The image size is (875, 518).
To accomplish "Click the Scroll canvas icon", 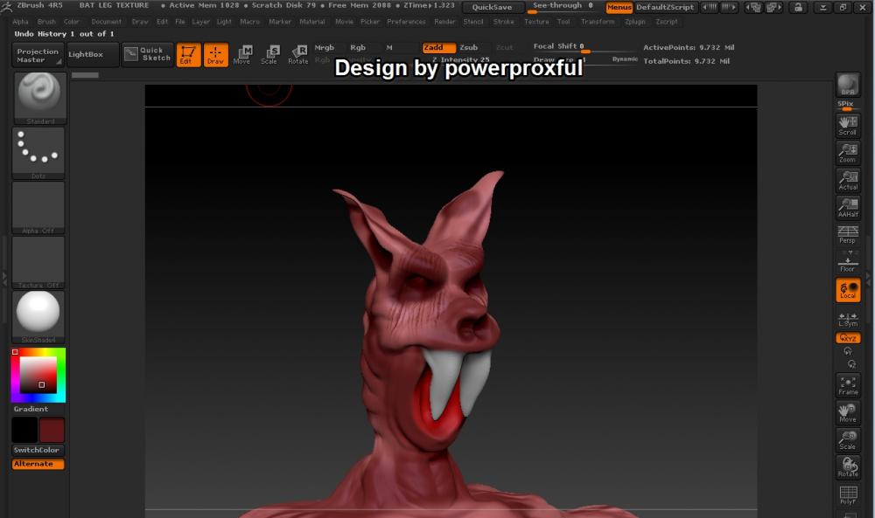I will click(848, 125).
